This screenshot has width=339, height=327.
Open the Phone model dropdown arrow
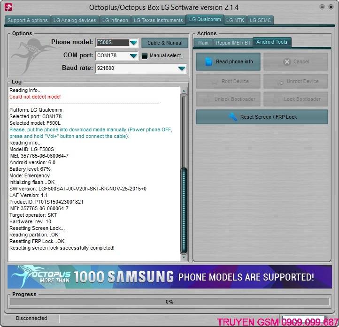click(133, 43)
